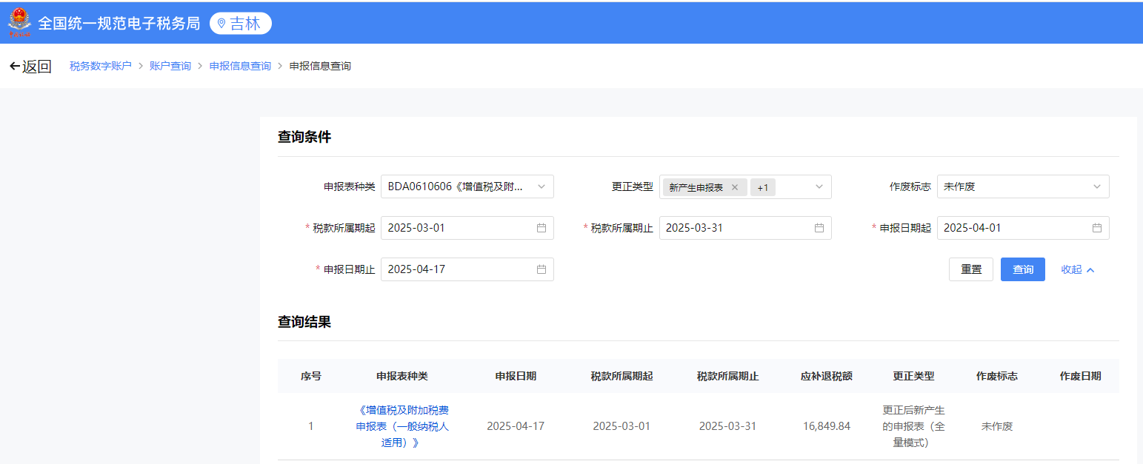Click the 重置 button
This screenshot has width=1143, height=464.
click(x=971, y=269)
